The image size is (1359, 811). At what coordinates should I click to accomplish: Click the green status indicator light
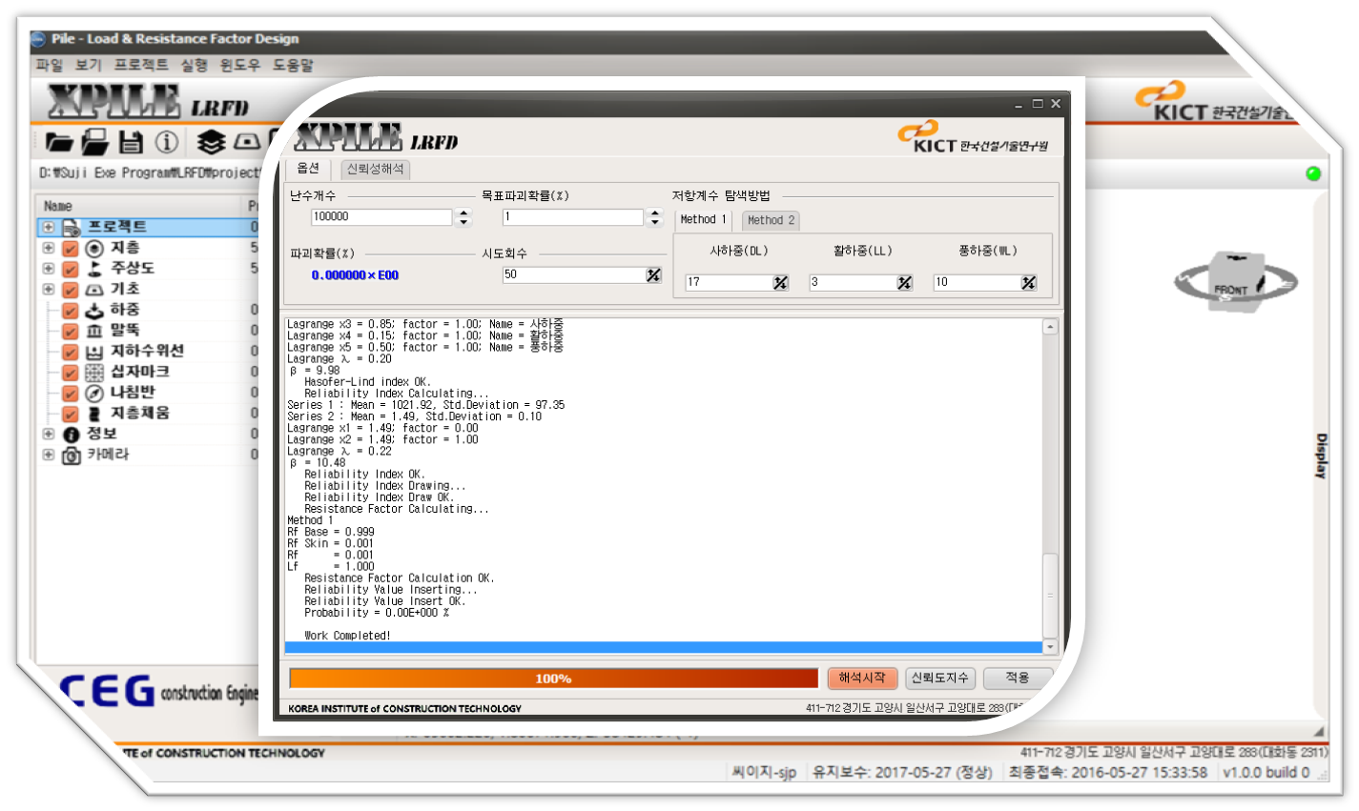(1313, 173)
